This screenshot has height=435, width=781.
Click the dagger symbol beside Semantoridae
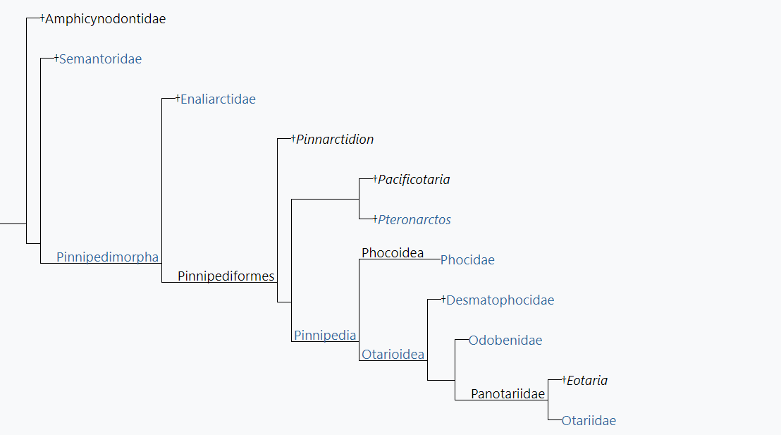tap(56, 59)
